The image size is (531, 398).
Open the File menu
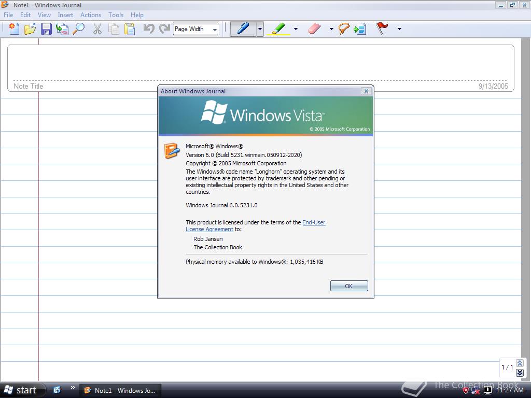[8, 15]
